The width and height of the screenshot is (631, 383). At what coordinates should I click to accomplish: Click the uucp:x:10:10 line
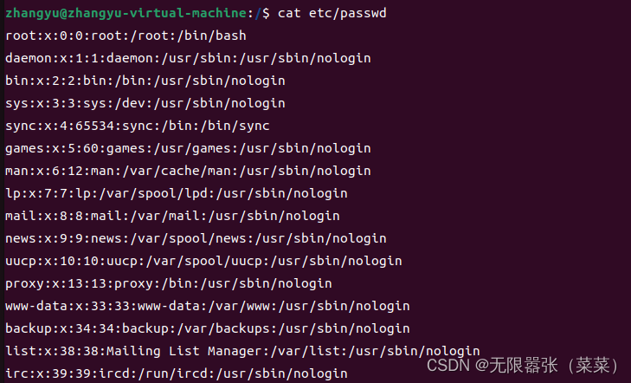(203, 262)
